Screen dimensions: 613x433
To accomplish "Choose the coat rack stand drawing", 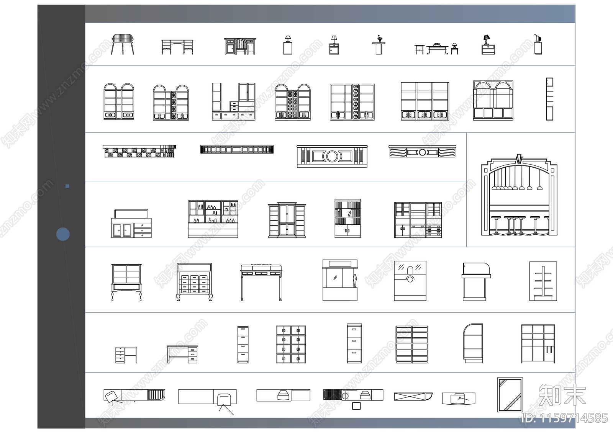I will (x=543, y=281).
